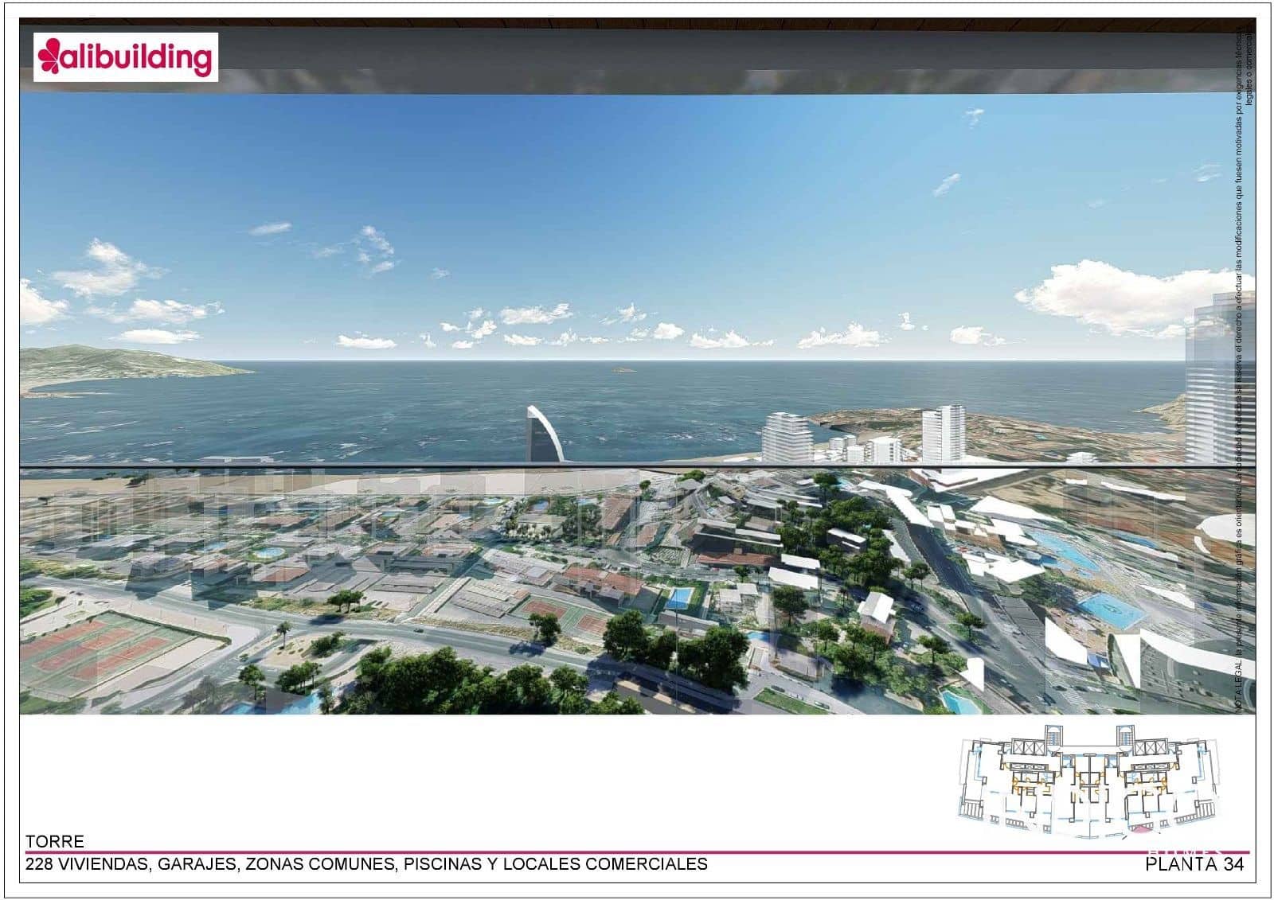Select the 'TORRE' title text

pyautogui.click(x=55, y=842)
